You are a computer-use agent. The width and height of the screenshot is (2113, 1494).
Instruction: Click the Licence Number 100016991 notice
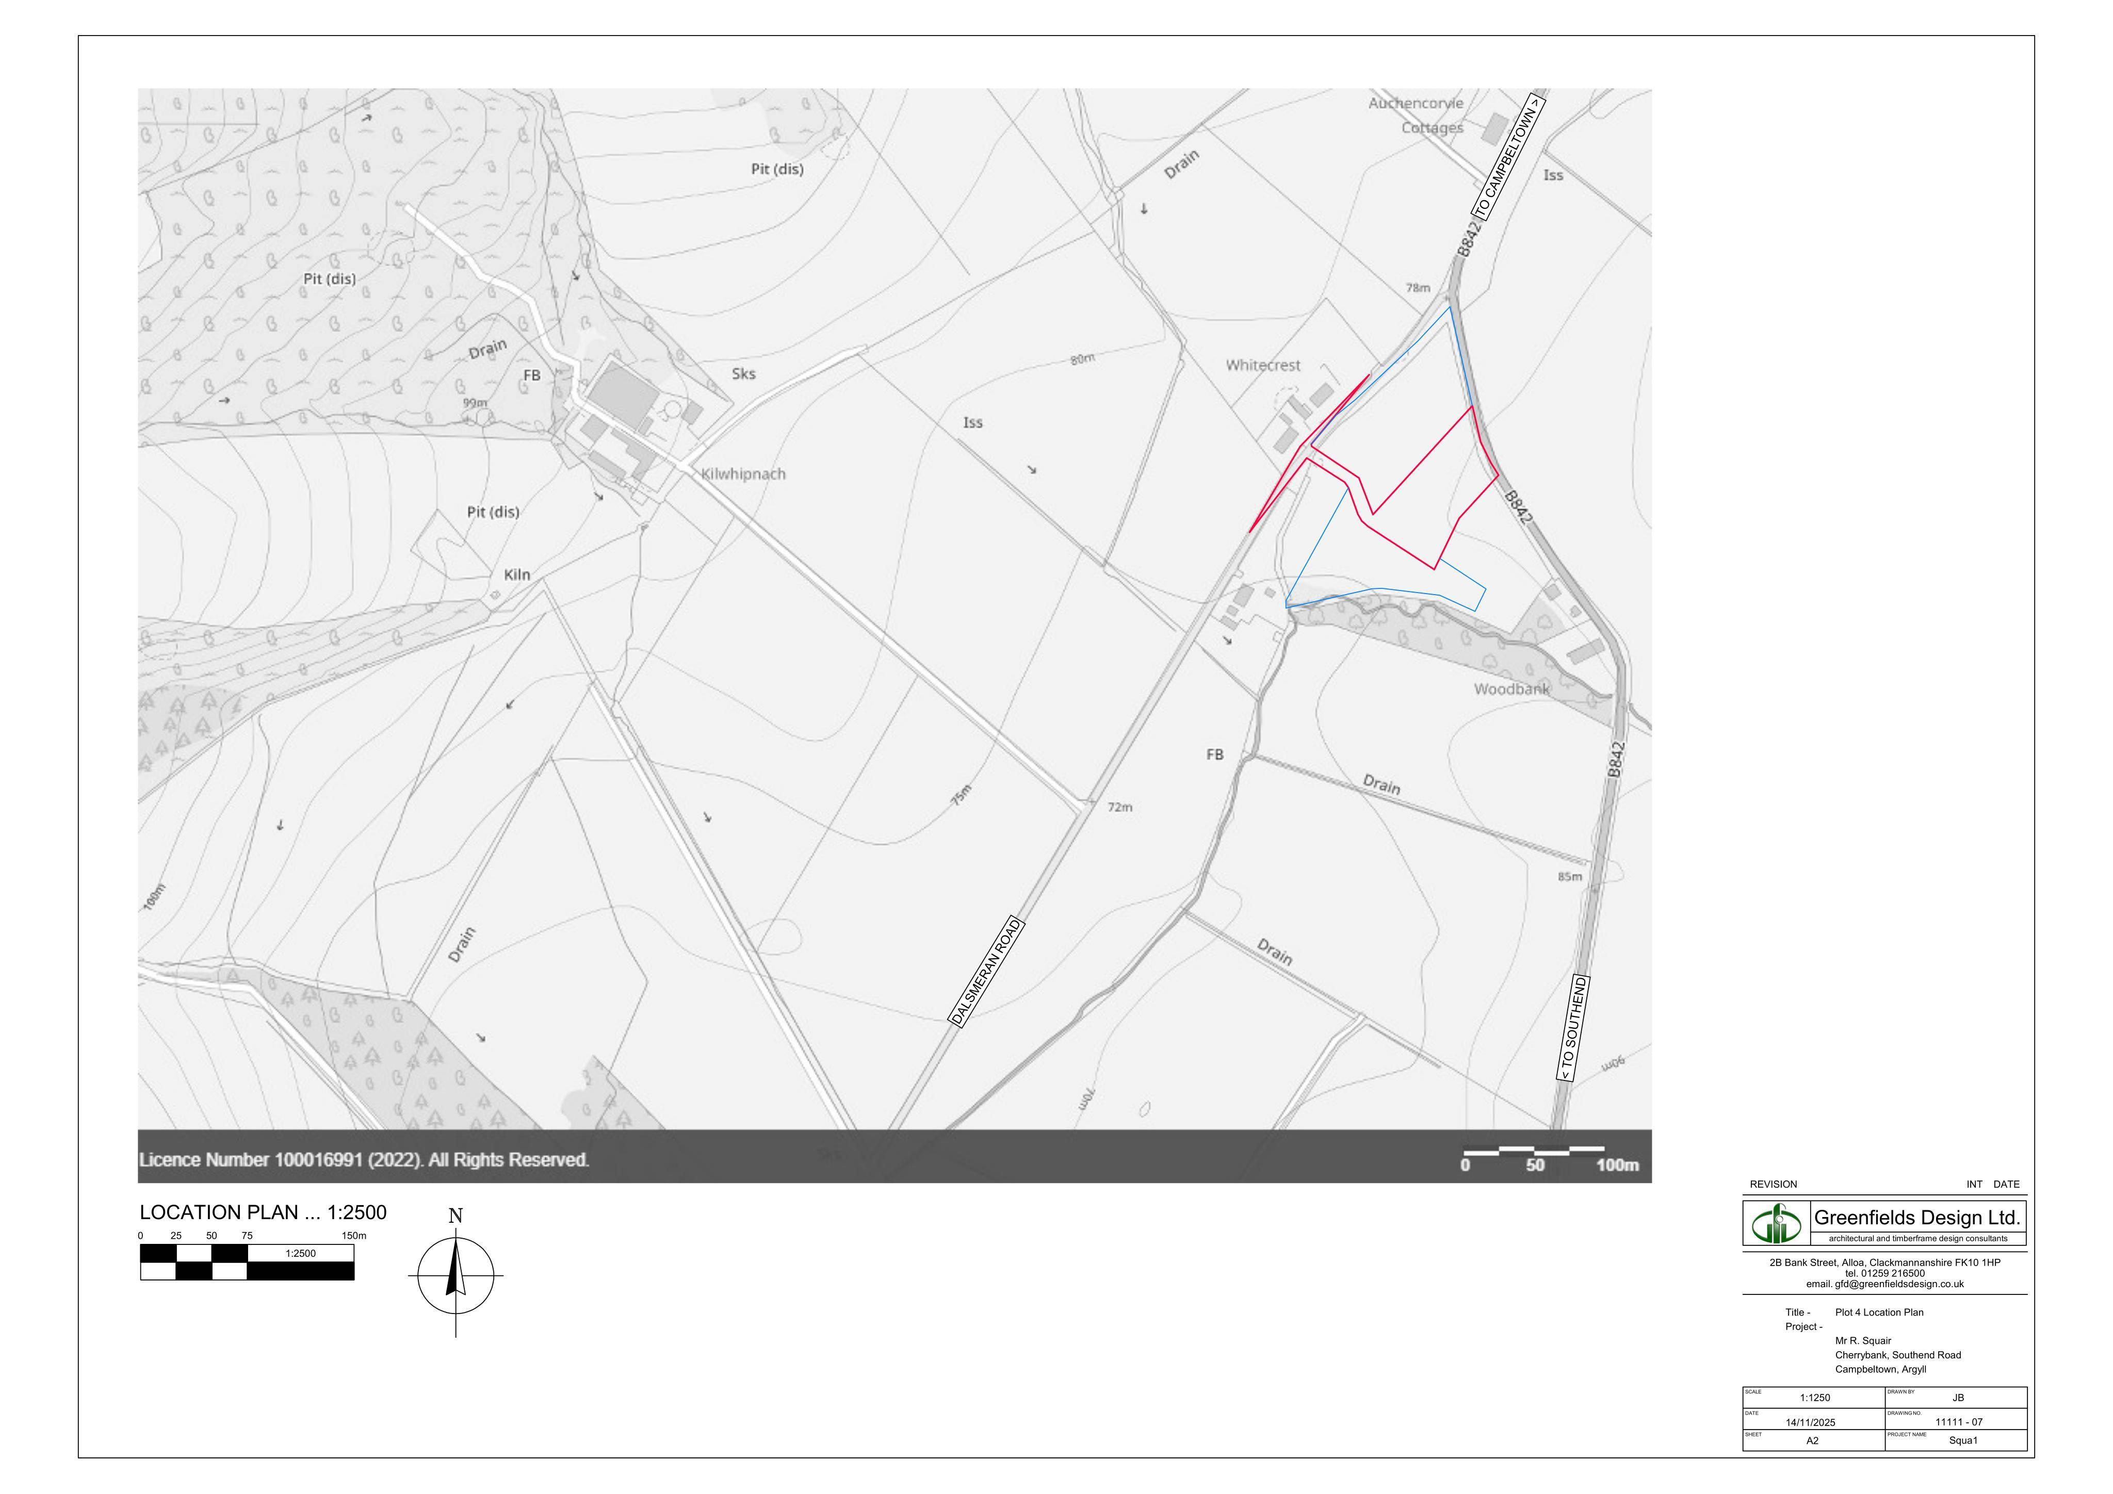pos(364,1160)
